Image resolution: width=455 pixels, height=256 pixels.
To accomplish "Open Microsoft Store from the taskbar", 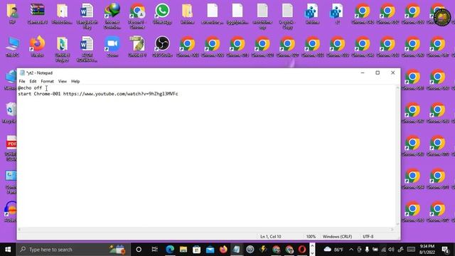I will pos(197,250).
